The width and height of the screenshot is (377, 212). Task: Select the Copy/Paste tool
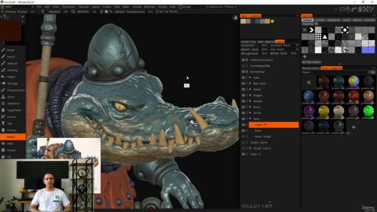coord(13,110)
